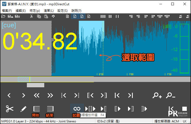Go to next cue with dotted-line right arrow
The width and height of the screenshot is (191, 124).
tap(77, 95)
